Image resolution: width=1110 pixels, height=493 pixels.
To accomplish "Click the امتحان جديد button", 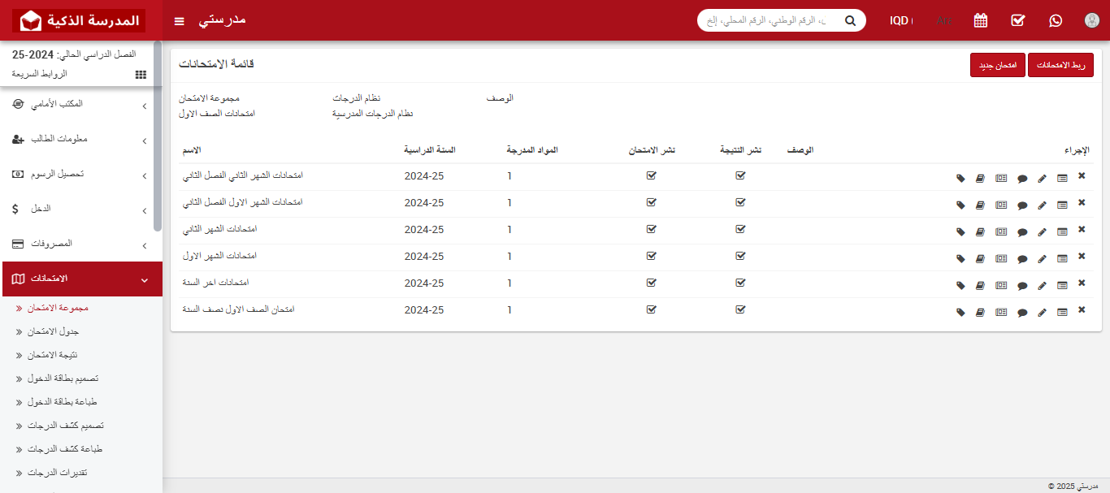I will pos(997,65).
